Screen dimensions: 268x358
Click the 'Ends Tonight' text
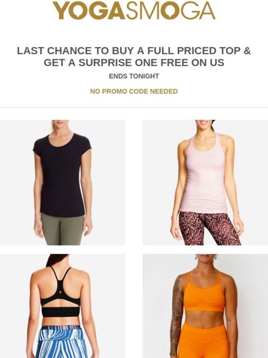[134, 76]
